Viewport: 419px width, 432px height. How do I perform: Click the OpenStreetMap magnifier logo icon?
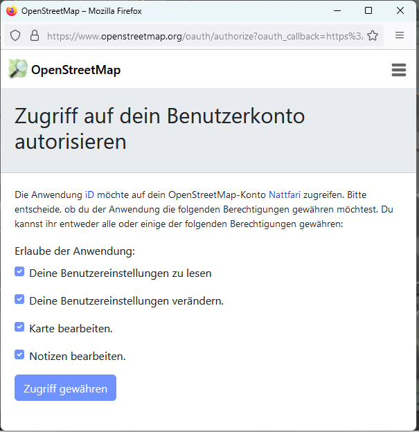18,69
